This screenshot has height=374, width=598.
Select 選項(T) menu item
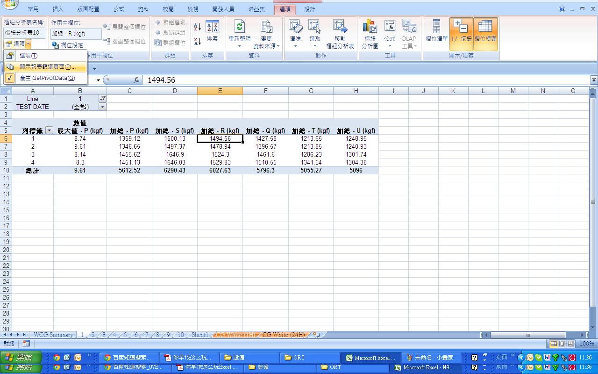(45, 56)
